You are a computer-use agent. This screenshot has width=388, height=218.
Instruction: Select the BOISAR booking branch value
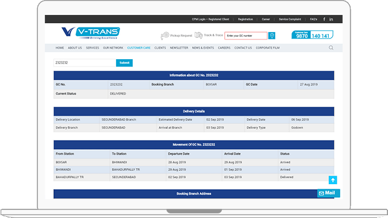212,84
